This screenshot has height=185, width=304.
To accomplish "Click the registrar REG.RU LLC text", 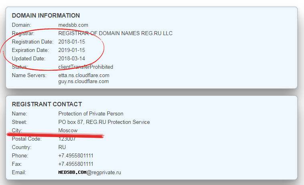I will pos(116,33).
